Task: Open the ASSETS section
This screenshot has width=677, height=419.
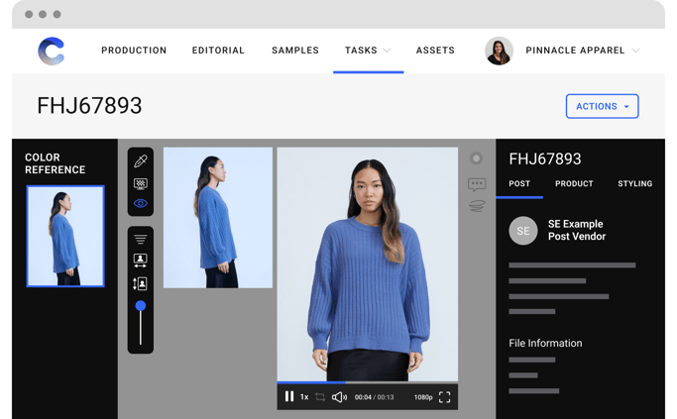Action: pyautogui.click(x=435, y=51)
